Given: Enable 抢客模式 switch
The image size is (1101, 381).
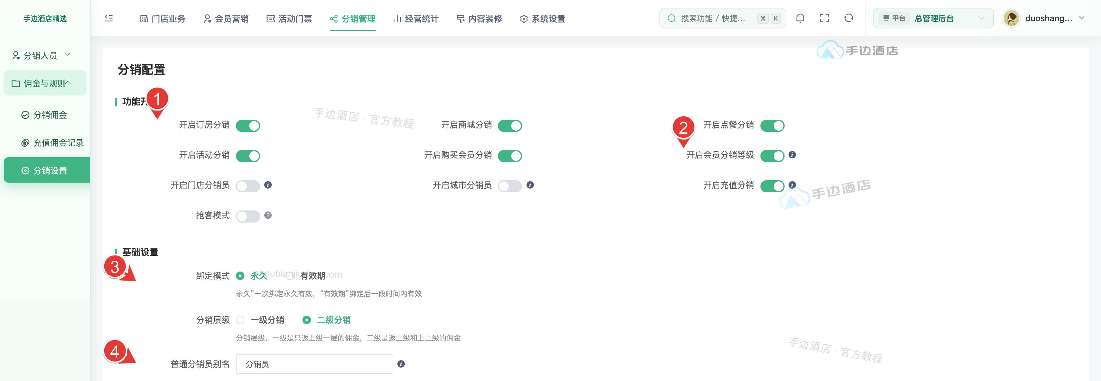Looking at the screenshot, I should click(x=248, y=217).
